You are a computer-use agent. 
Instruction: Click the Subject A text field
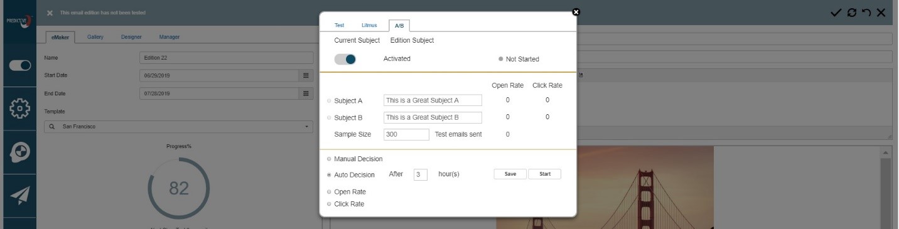point(433,100)
